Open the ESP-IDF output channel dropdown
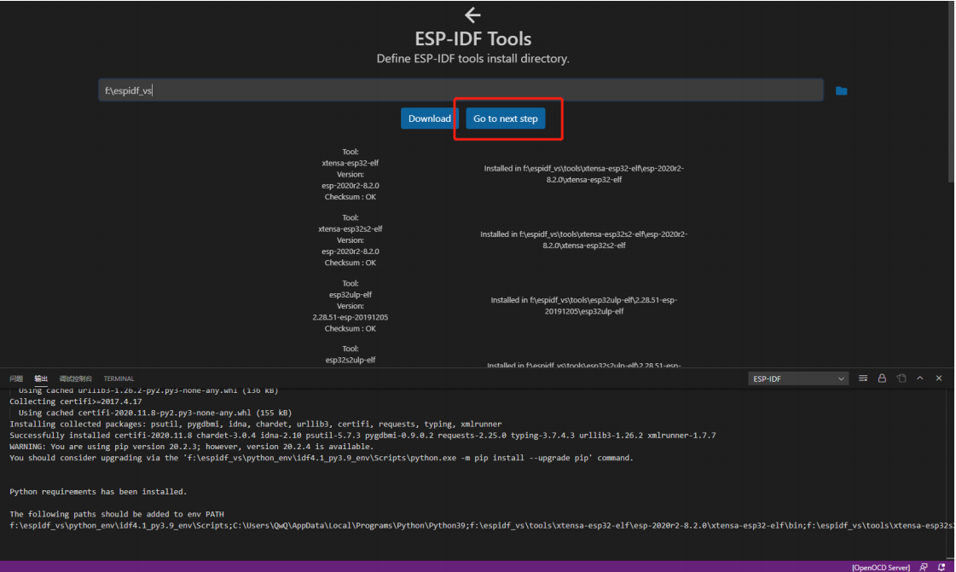 click(798, 378)
